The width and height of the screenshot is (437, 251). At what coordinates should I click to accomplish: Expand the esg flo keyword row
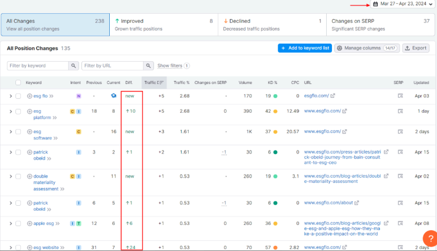click(10, 96)
